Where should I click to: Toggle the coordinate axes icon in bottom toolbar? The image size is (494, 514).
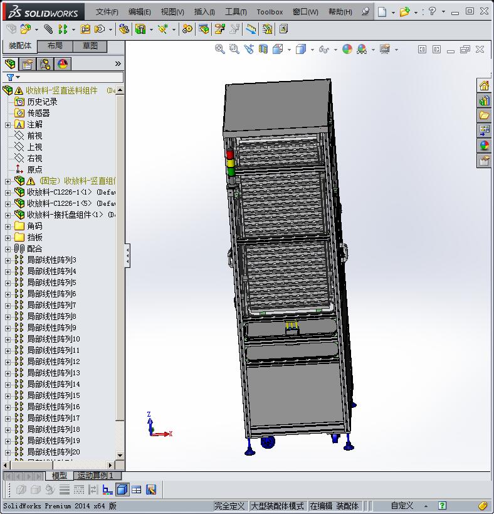[107, 490]
